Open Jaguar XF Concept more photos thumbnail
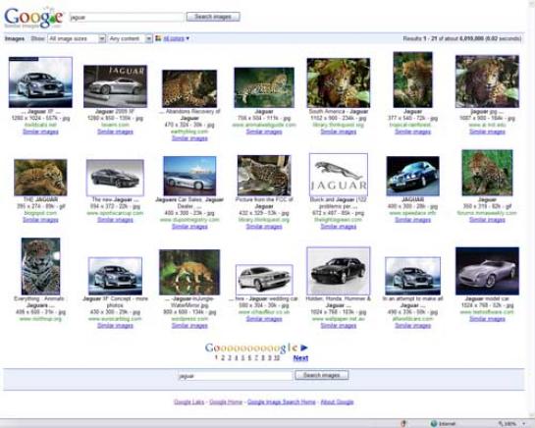 point(115,276)
